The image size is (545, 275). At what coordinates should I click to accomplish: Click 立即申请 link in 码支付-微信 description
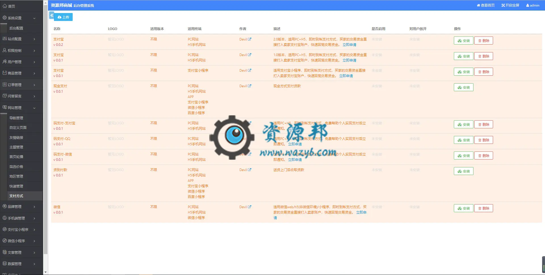coord(295,160)
